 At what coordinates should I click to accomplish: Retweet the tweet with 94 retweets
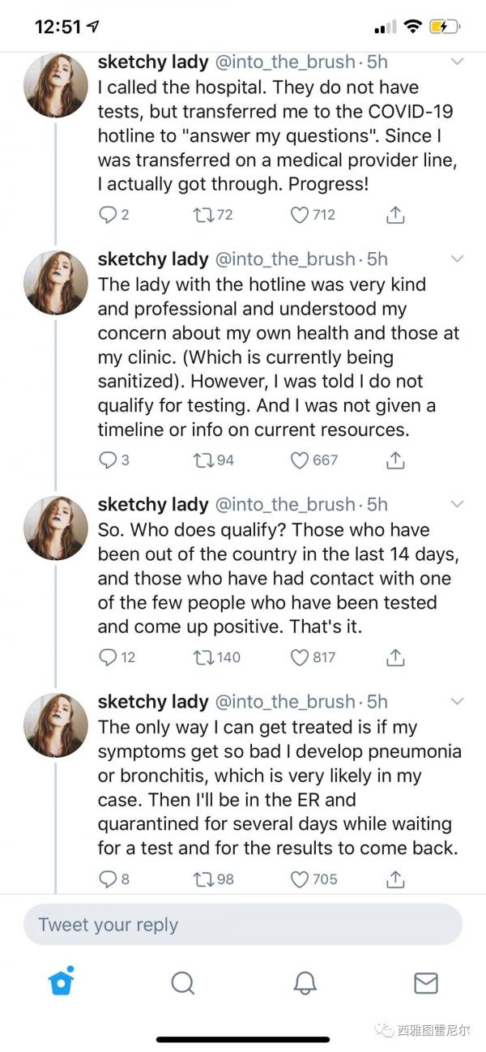(x=202, y=460)
